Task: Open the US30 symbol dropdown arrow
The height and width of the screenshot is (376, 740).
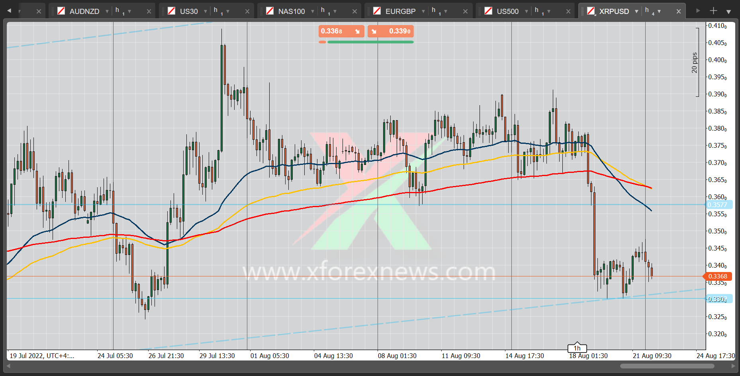Action: (206, 11)
